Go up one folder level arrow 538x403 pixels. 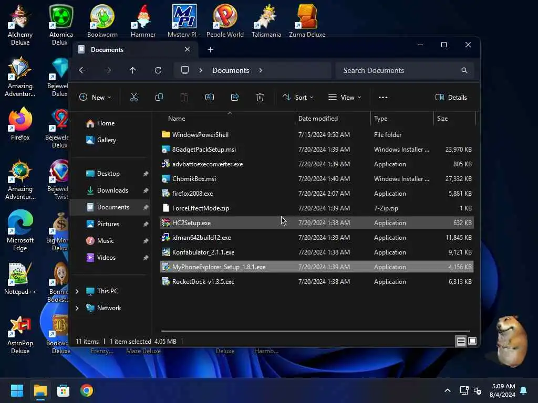pyautogui.click(x=133, y=70)
